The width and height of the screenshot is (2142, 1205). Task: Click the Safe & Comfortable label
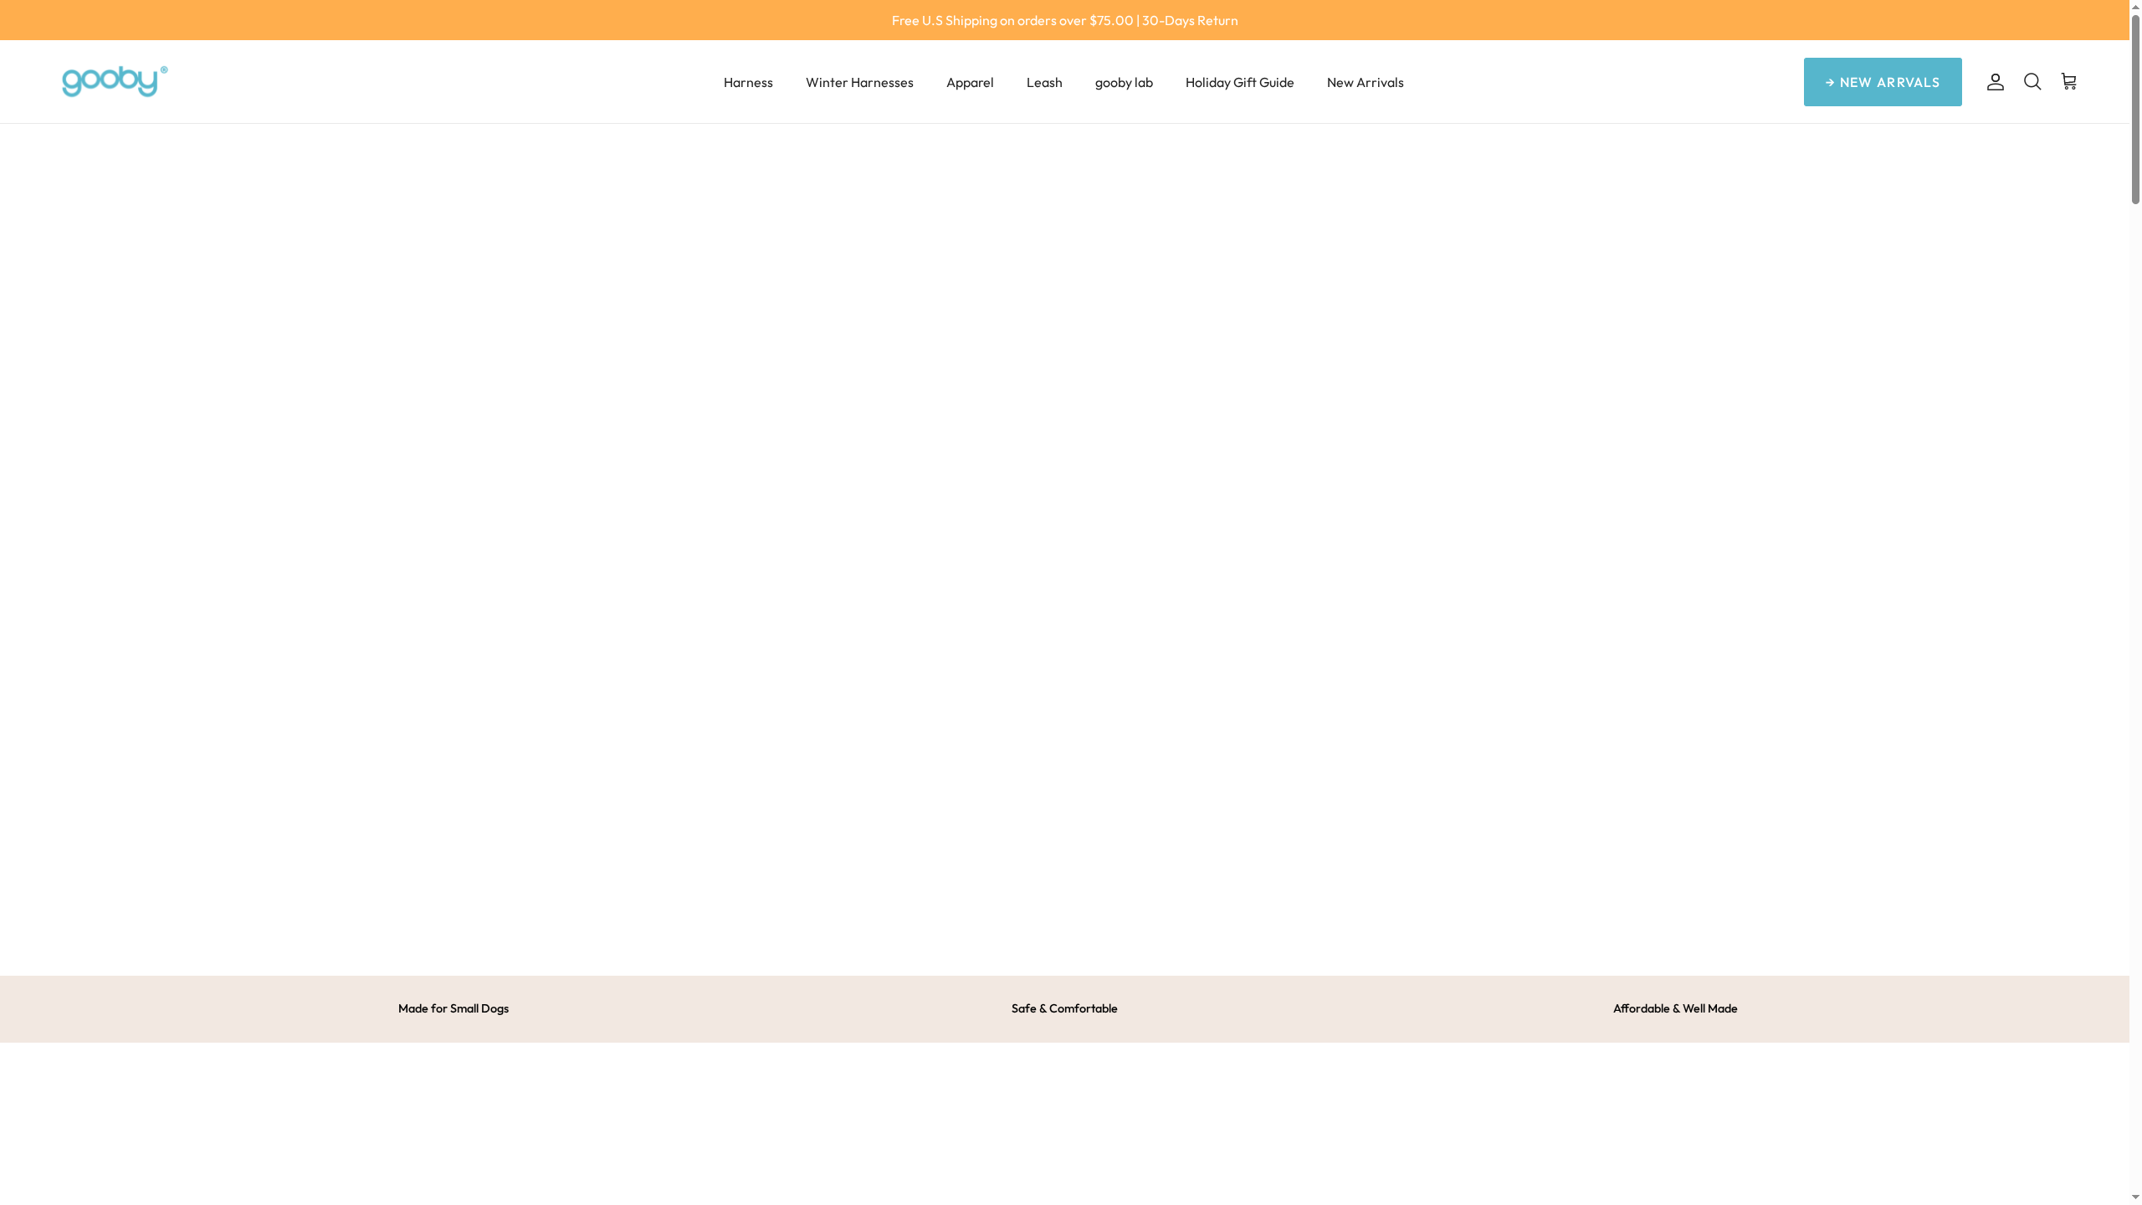(x=1063, y=1008)
